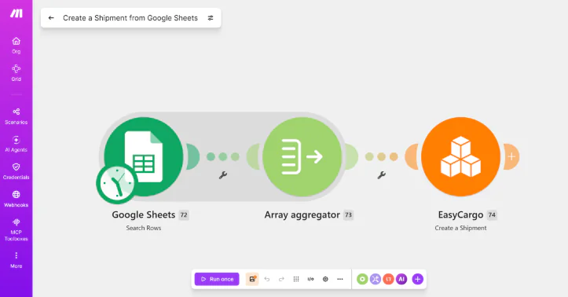Click the purple plus favorites button
This screenshot has width=568, height=297.
(x=418, y=279)
